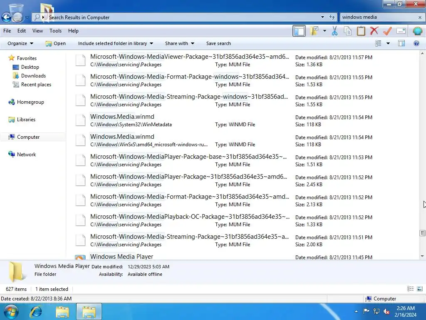Change view using the view icon
The image size is (426, 320).
(x=378, y=43)
